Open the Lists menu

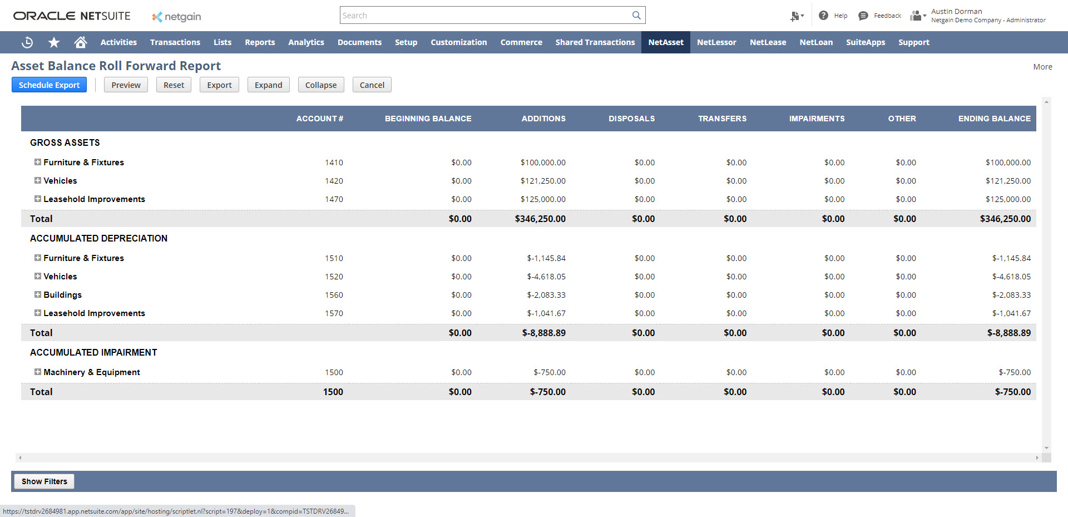222,42
